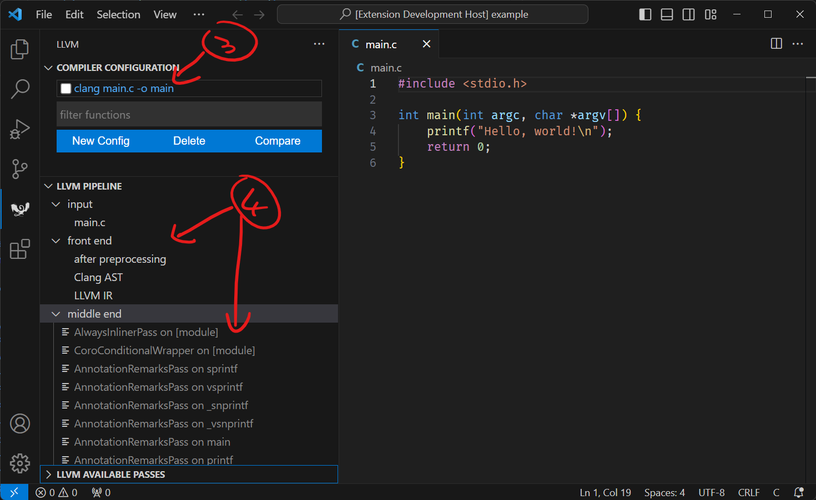The height and width of the screenshot is (500, 816).
Task: Toggle primary side bar layout icon
Action: pyautogui.click(x=645, y=14)
